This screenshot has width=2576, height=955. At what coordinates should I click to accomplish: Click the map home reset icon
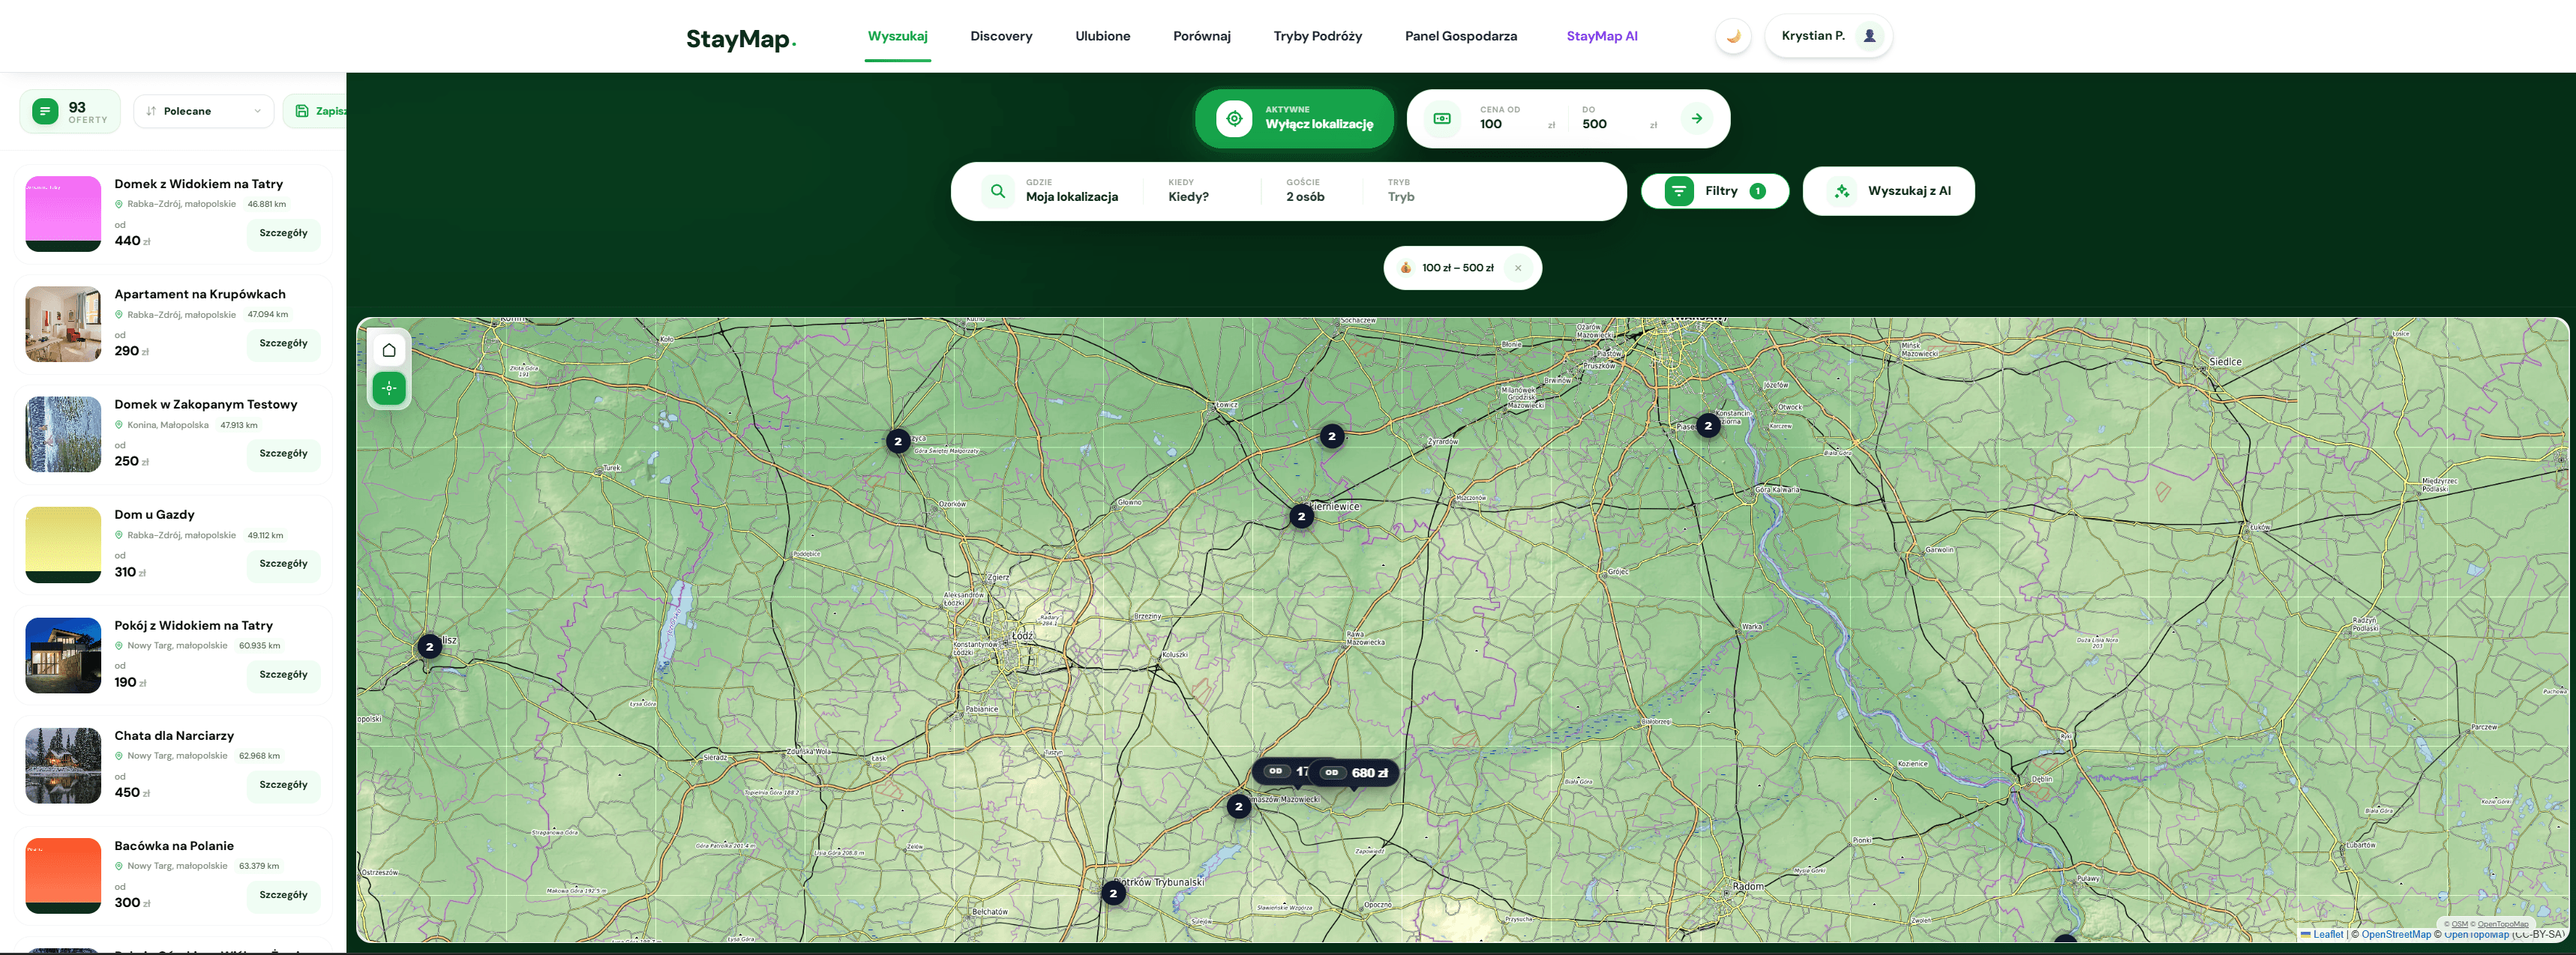click(389, 350)
